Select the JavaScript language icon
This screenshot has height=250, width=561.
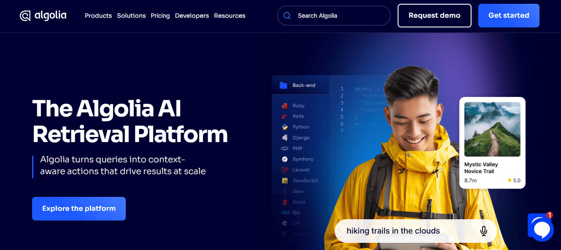[x=284, y=180]
